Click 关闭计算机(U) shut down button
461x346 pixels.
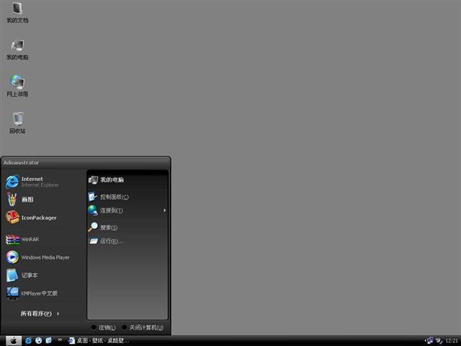[x=143, y=327]
